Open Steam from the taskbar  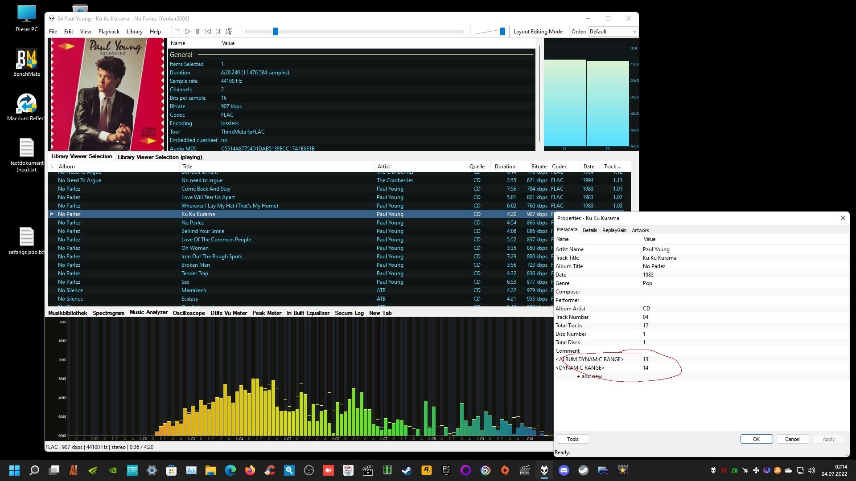[x=407, y=470]
